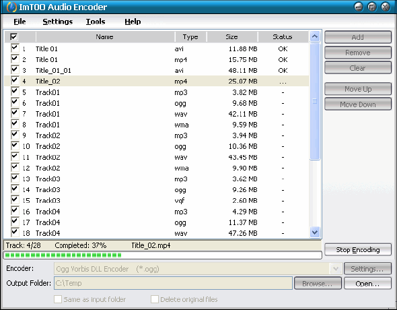Open the Encoder dropdown arrow
397x310 pixels.
pos(336,269)
